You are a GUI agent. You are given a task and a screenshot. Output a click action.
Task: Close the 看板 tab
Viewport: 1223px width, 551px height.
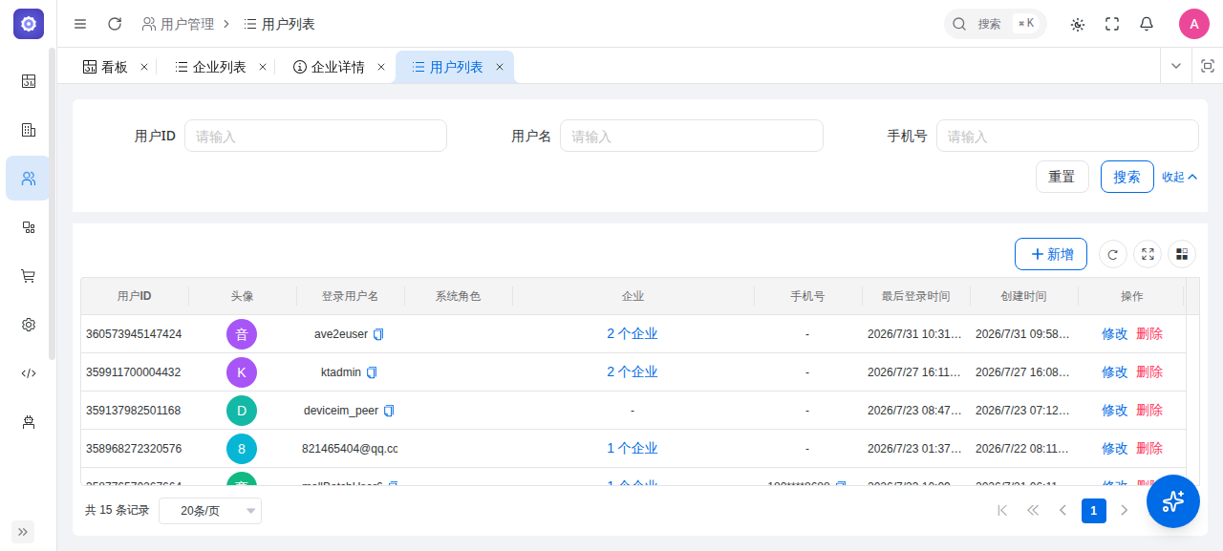[x=144, y=67]
